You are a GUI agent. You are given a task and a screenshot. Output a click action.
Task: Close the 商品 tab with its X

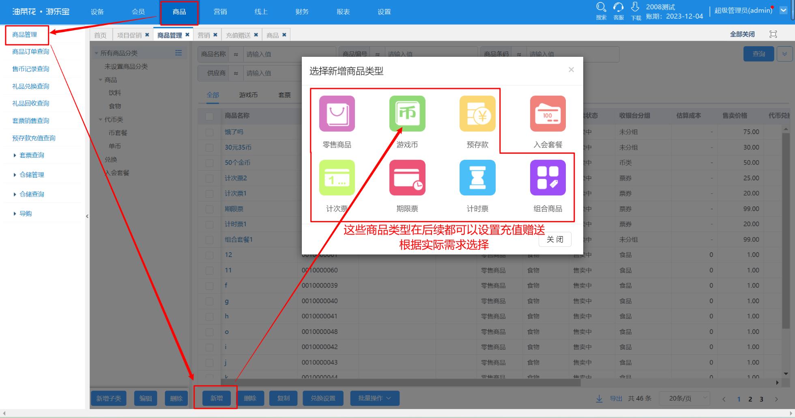pyautogui.click(x=284, y=35)
